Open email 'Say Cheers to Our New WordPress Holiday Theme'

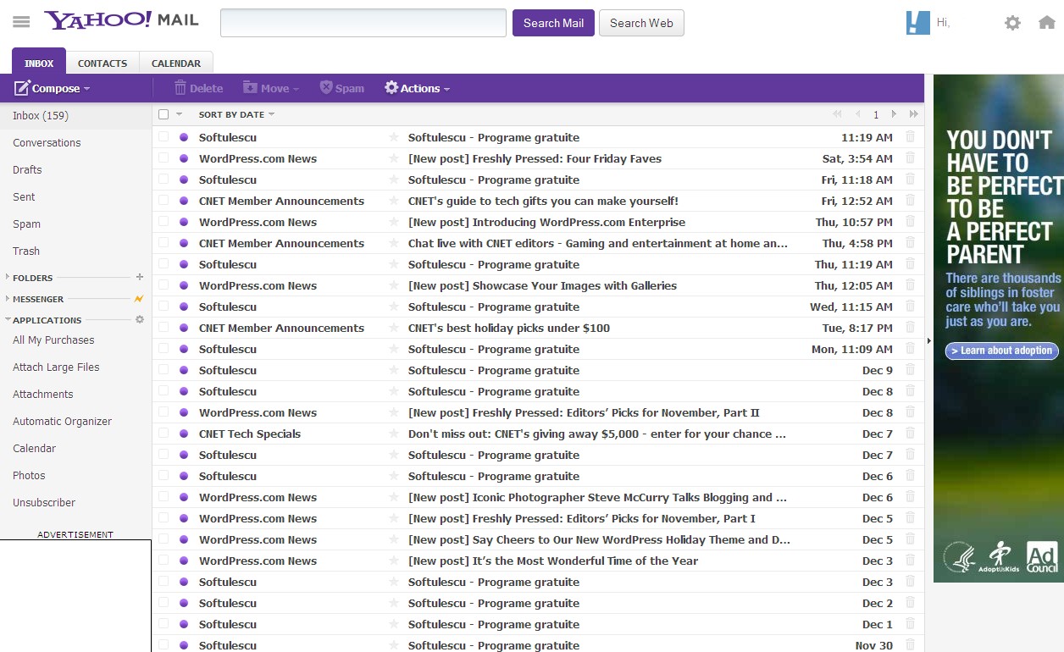[x=599, y=539]
